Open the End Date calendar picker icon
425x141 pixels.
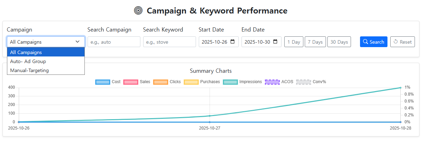(x=275, y=42)
